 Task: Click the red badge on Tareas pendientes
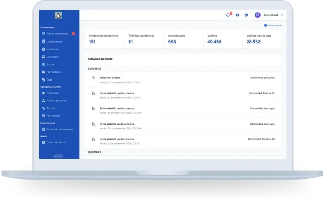pyautogui.click(x=73, y=34)
